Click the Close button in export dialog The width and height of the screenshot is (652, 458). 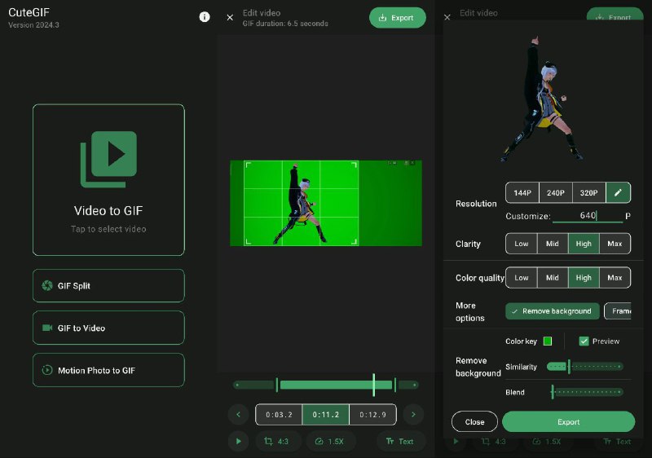coord(475,422)
